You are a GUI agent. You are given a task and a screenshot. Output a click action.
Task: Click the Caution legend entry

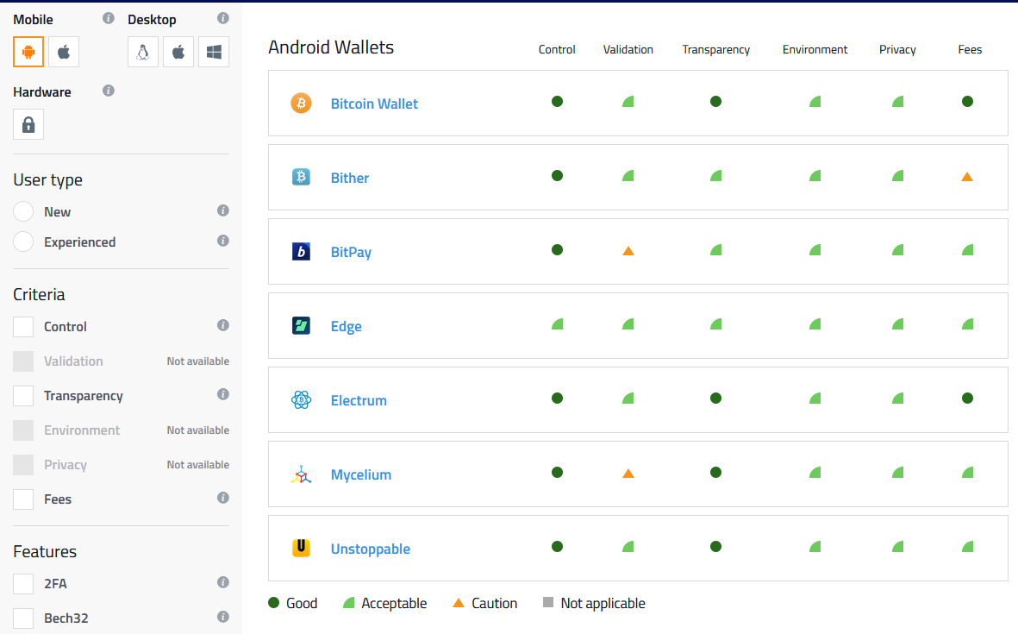coord(485,603)
